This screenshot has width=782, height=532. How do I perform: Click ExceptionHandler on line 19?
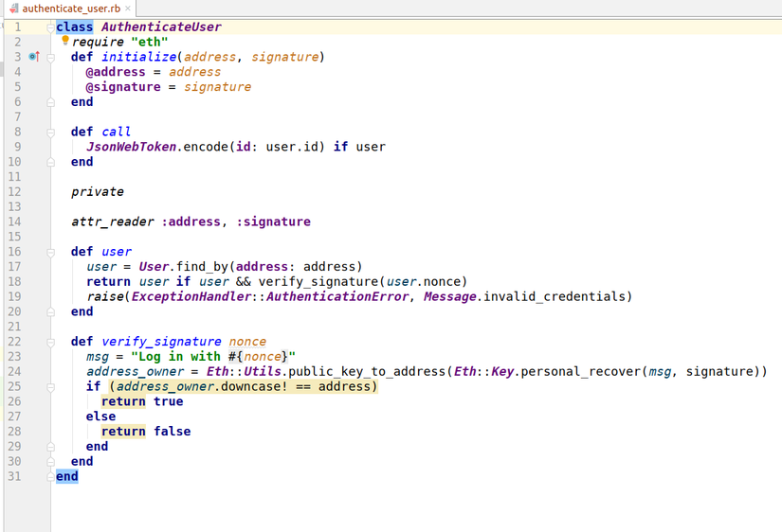point(191,296)
